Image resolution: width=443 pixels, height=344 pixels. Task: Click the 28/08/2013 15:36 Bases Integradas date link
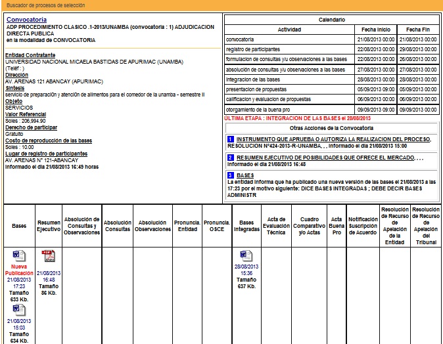pos(246,270)
